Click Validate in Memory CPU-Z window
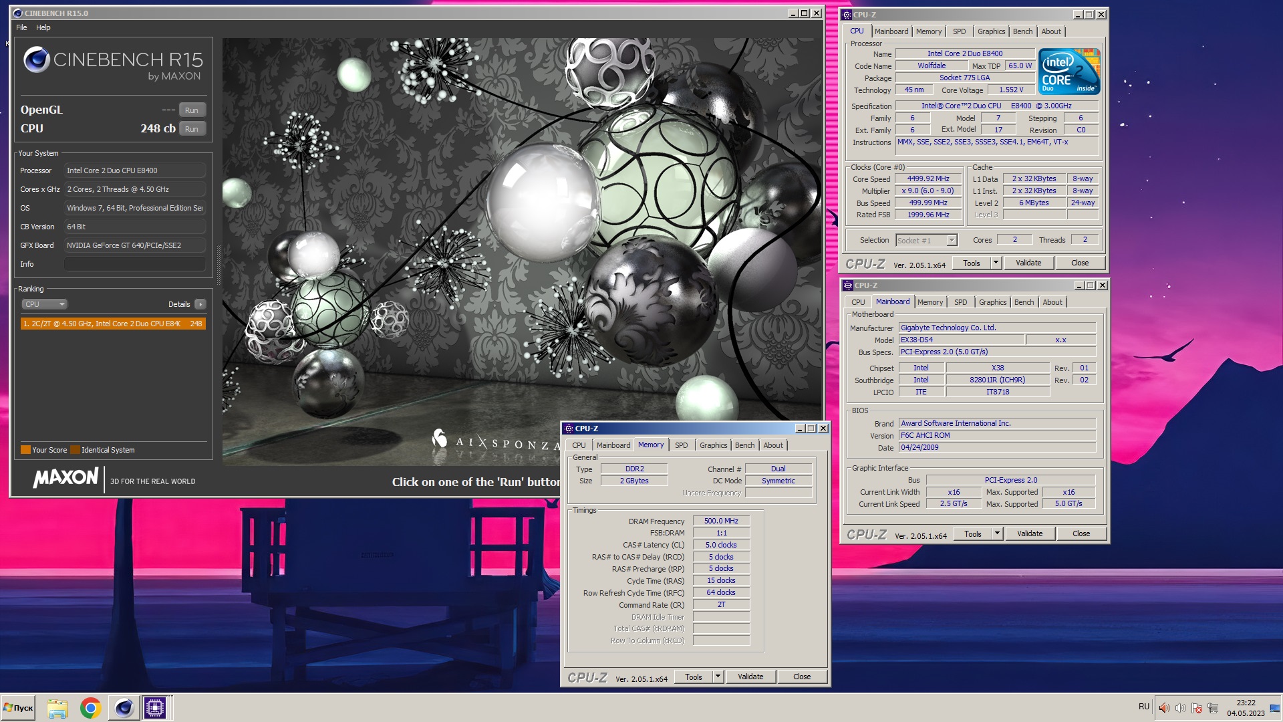The image size is (1283, 722). pos(750,677)
